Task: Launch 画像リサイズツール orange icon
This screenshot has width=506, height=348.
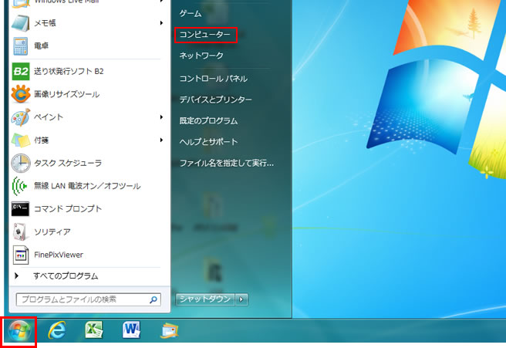Action: tap(21, 94)
